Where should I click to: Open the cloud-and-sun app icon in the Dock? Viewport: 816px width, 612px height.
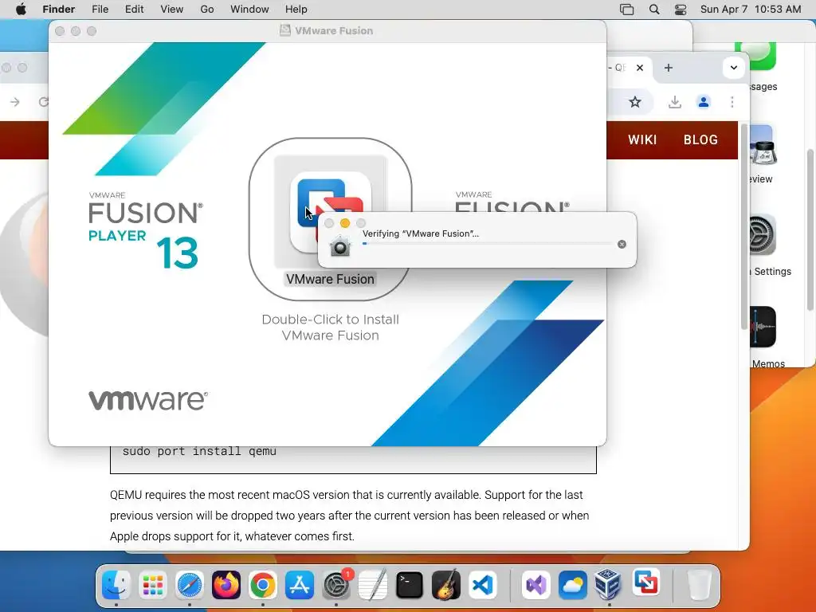(572, 584)
